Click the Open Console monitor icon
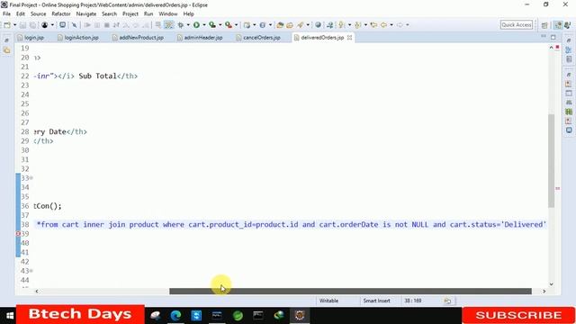Screen dimensions: 576x324 62,25
